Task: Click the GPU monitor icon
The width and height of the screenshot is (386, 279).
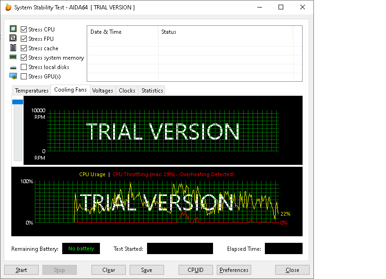Action: pos(13,76)
